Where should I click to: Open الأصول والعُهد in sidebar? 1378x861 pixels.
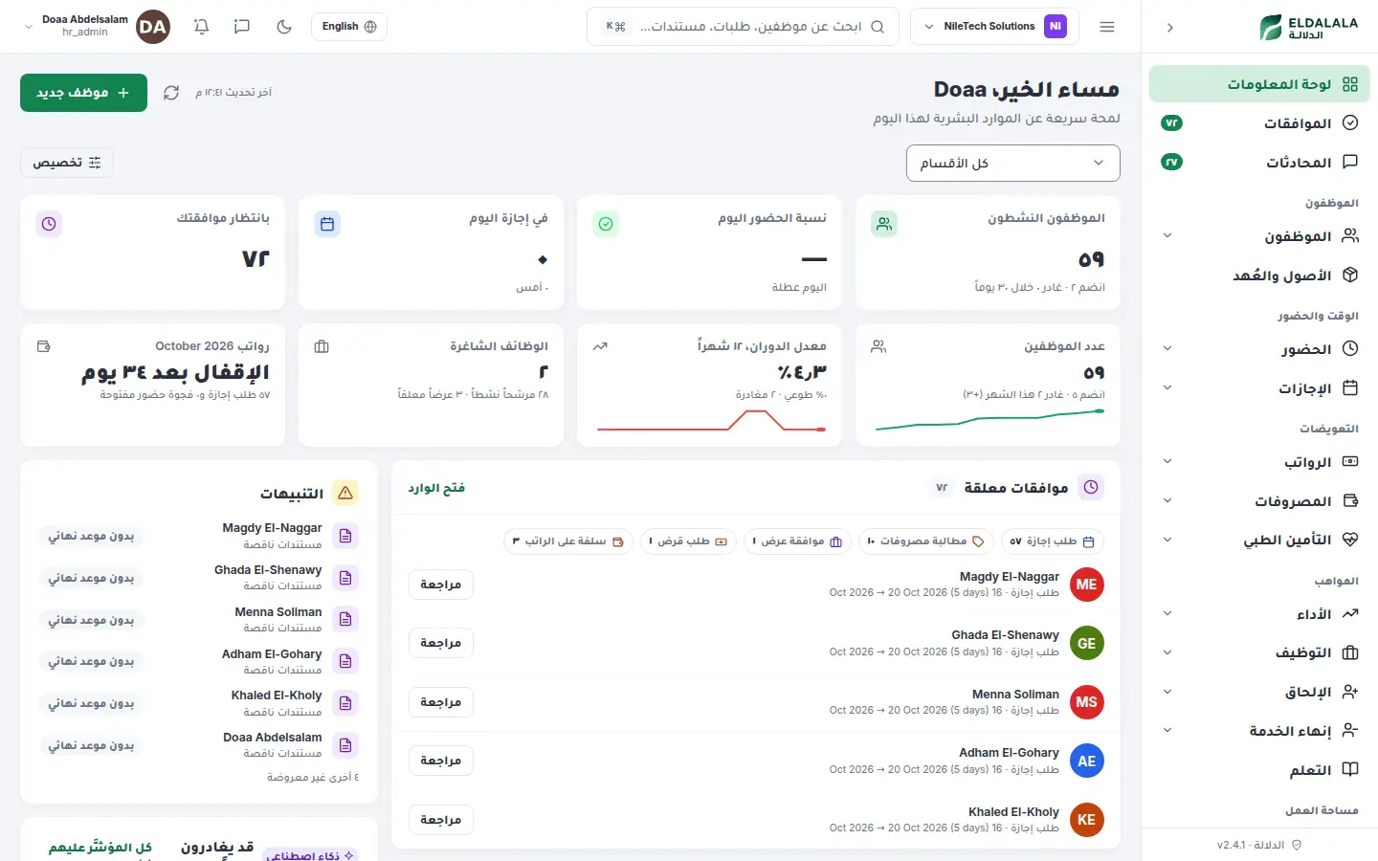click(1259, 276)
